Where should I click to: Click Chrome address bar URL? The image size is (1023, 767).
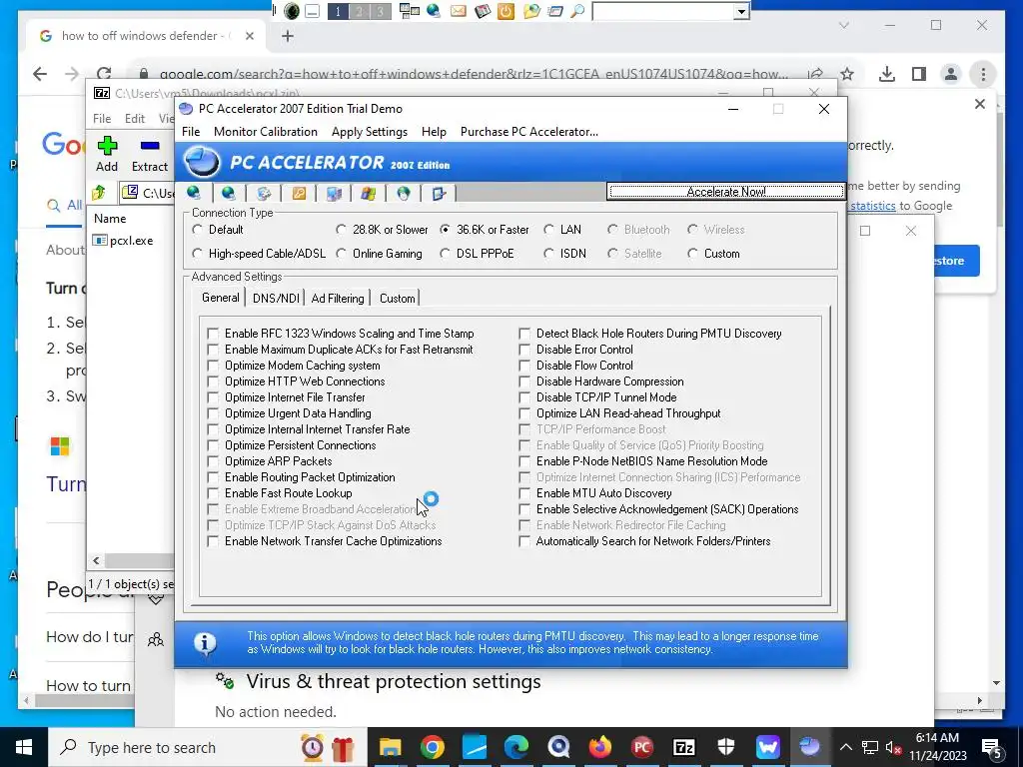tap(473, 74)
